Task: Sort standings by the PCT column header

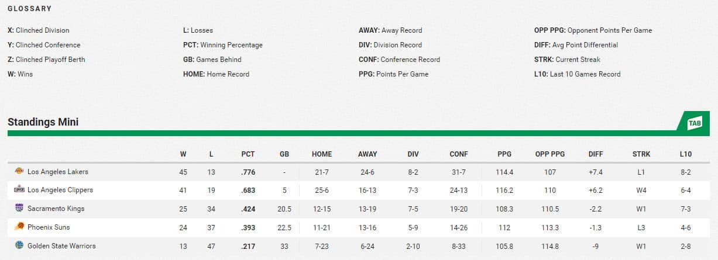Action: pyautogui.click(x=248, y=154)
